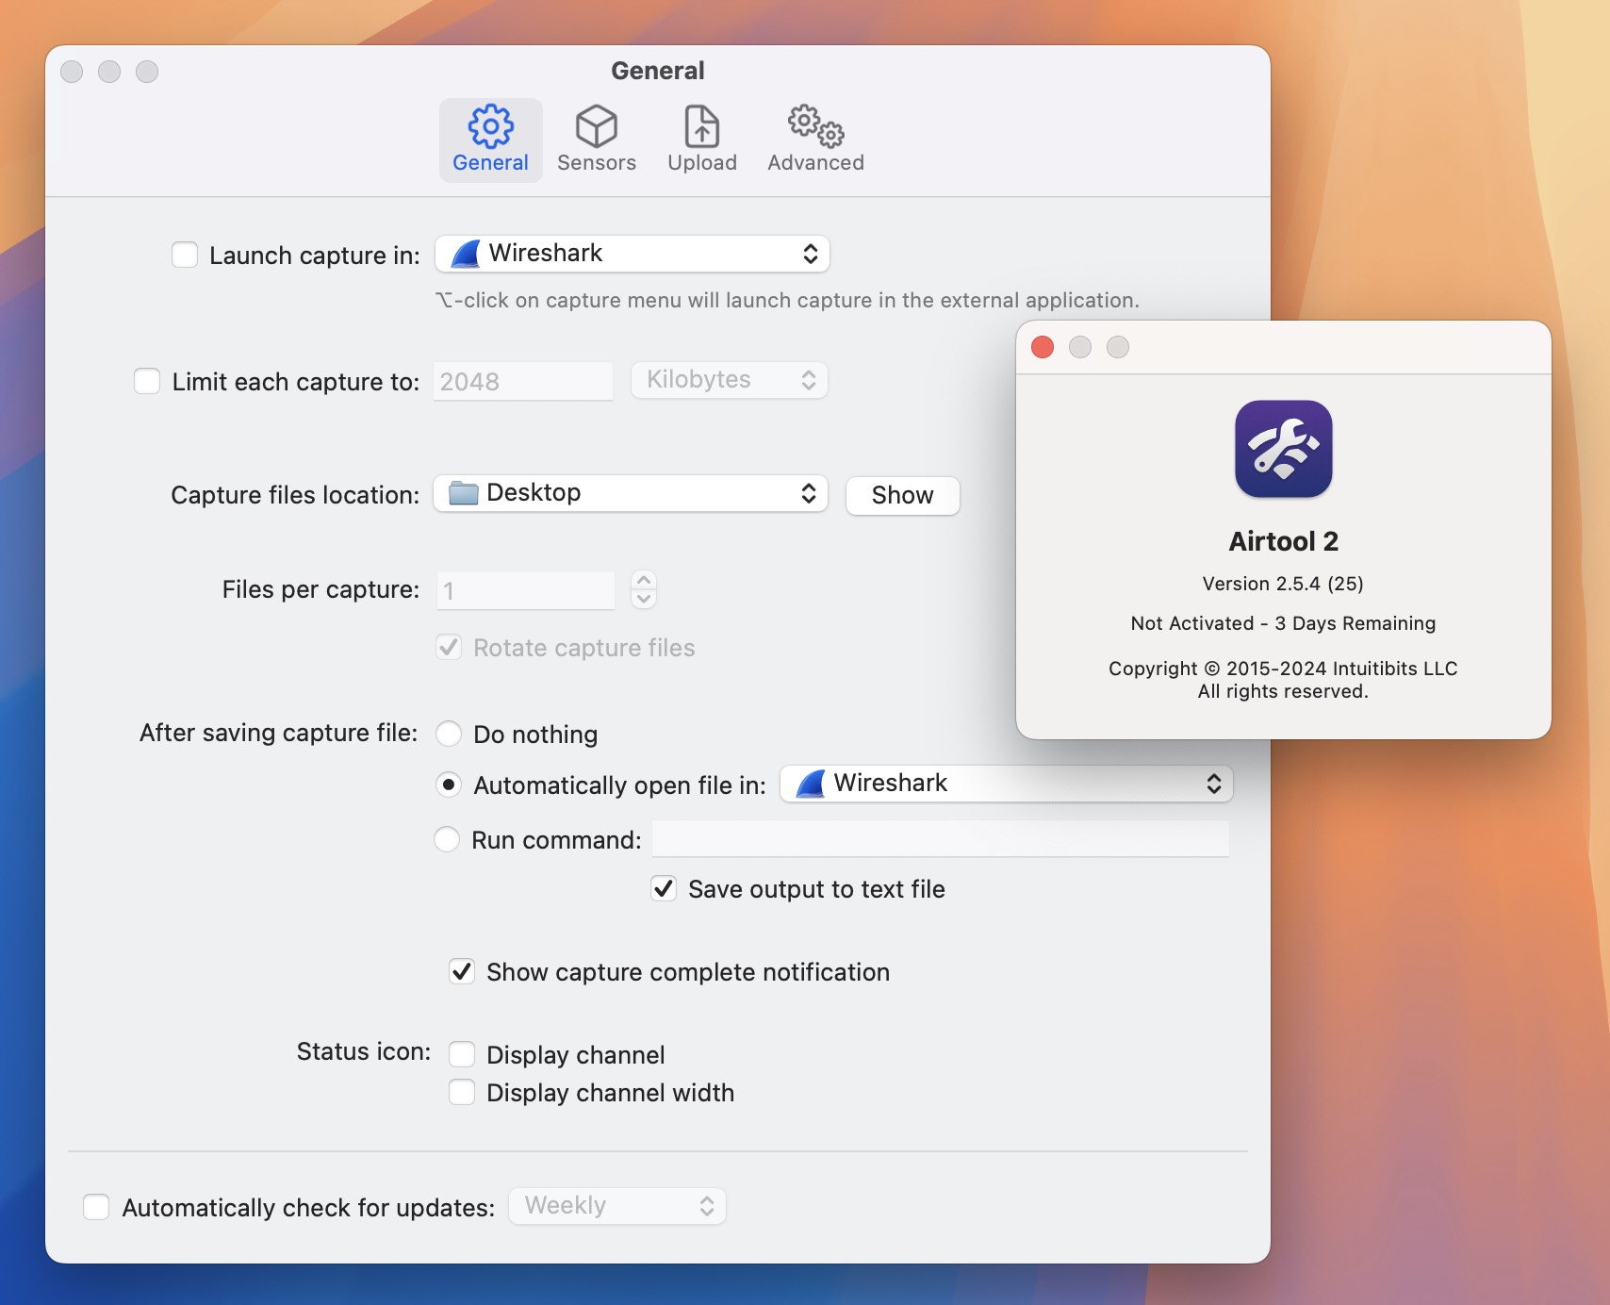Close the Airtool 2 about window
This screenshot has height=1305, width=1610.
[1043, 347]
